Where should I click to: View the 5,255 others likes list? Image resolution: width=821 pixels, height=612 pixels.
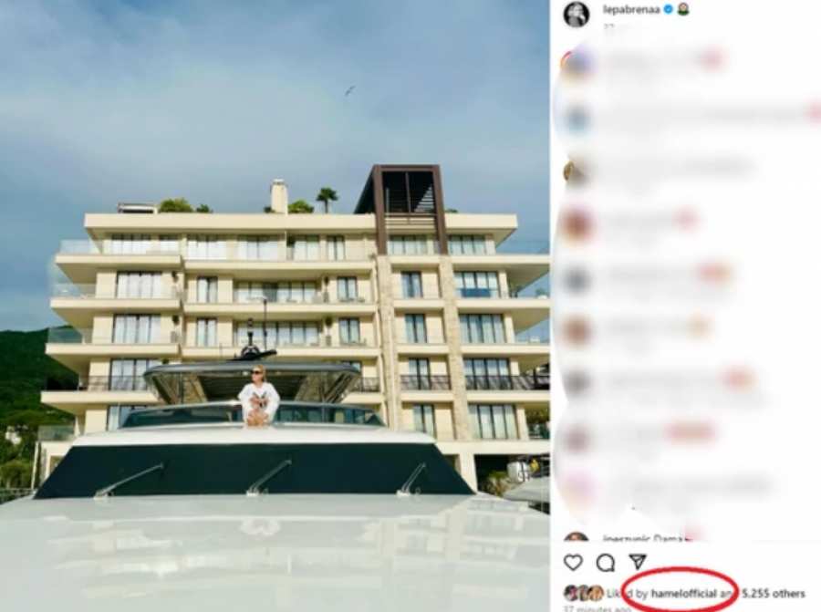coord(774,593)
